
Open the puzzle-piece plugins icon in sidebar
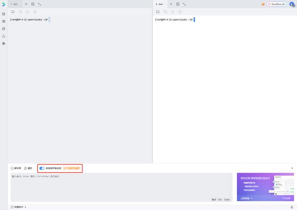pyautogui.click(x=4, y=43)
